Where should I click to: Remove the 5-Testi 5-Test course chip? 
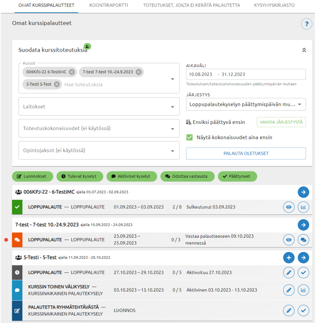coord(57,84)
